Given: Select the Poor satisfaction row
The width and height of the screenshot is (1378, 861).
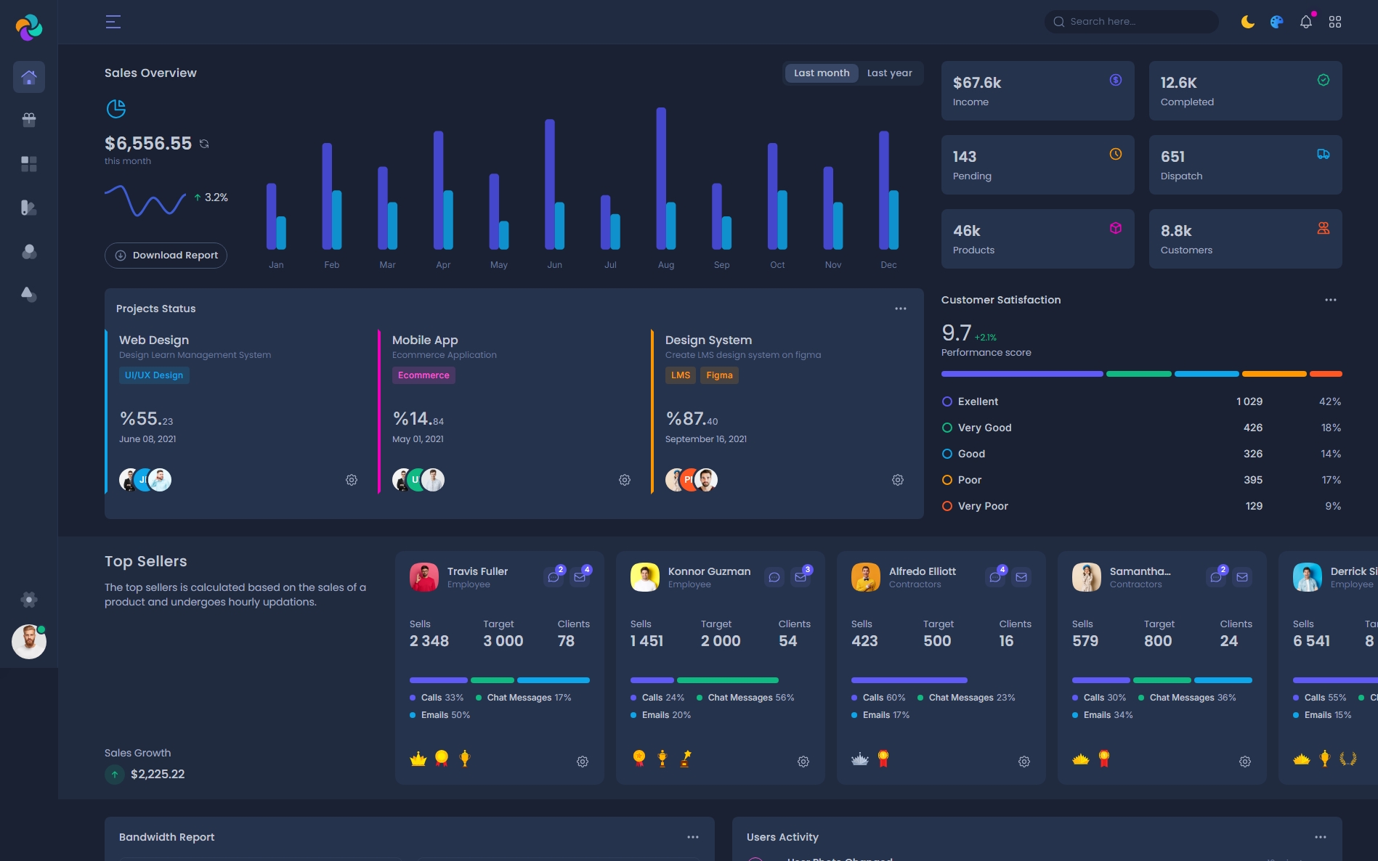Looking at the screenshot, I should 1141,480.
